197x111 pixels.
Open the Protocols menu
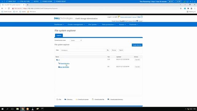click(x=134, y=24)
